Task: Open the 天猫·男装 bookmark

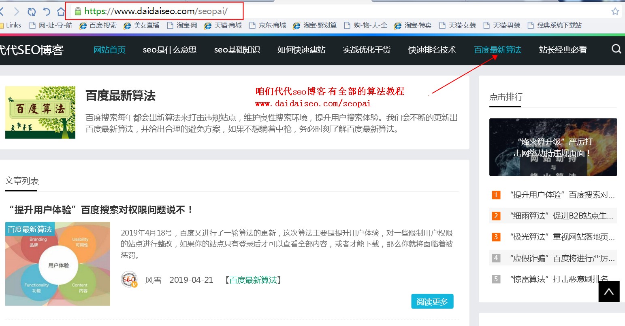Action: click(x=502, y=25)
